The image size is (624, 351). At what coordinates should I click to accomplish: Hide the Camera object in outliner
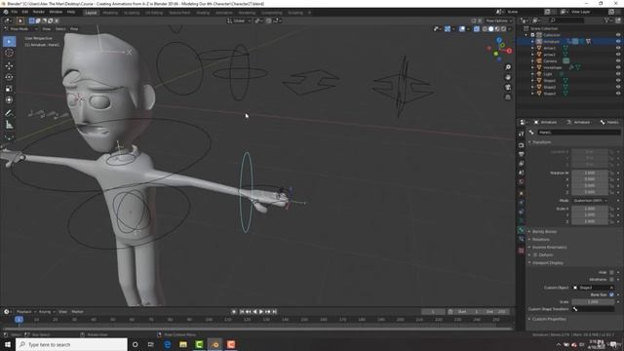[618, 60]
